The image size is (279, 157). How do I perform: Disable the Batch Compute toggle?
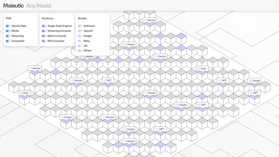pyautogui.click(x=44, y=36)
